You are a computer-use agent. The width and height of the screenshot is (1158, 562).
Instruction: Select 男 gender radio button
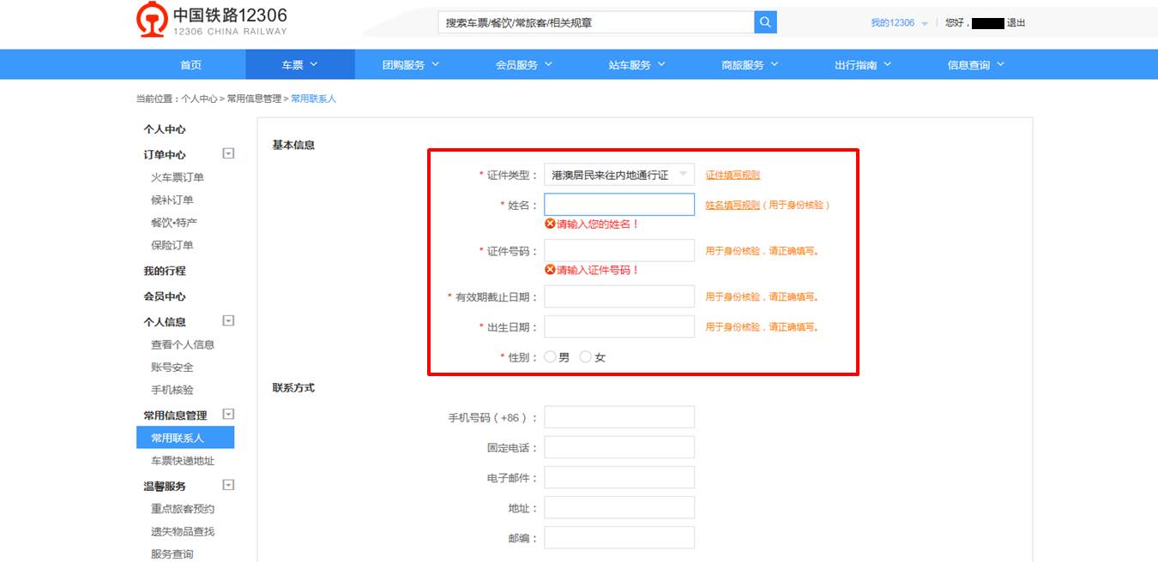click(x=551, y=357)
